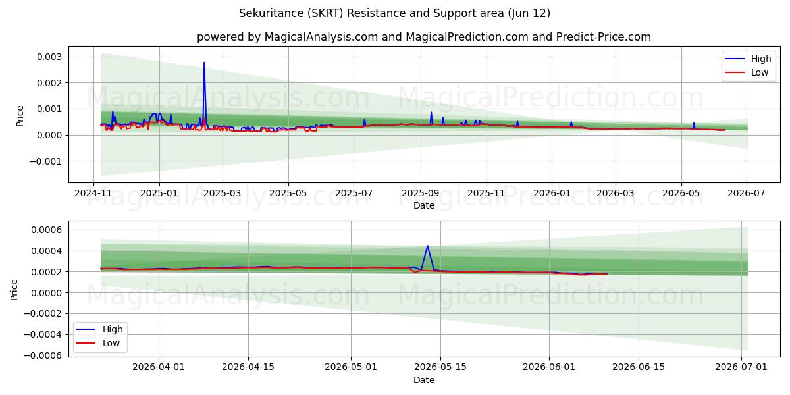The width and height of the screenshot is (790, 395).
Task: Click the '2026-05' x-axis label
Action: [681, 193]
